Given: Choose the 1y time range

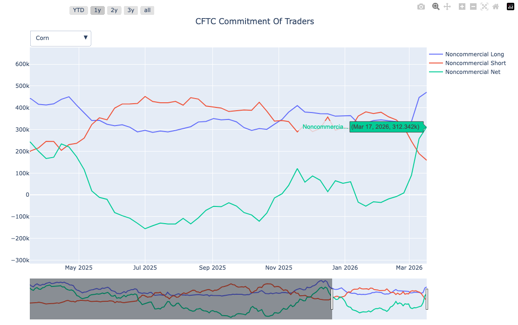Looking at the screenshot, I should pos(97,10).
